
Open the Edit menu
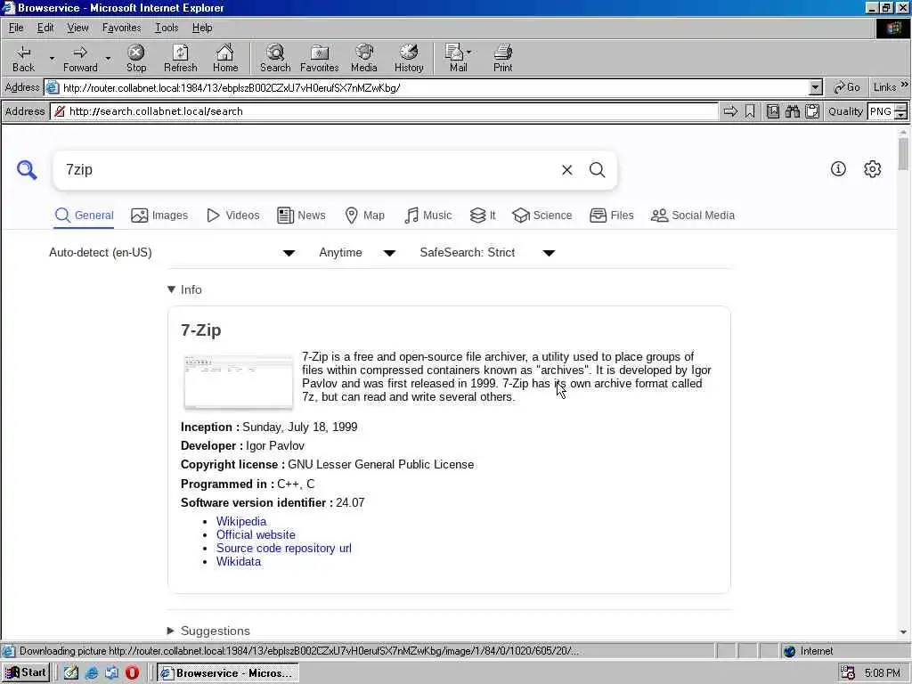click(x=45, y=28)
